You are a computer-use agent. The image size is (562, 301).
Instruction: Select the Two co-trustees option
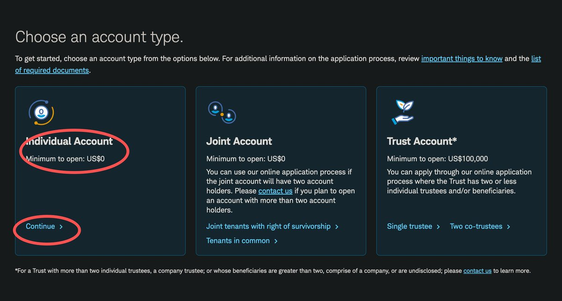click(476, 226)
